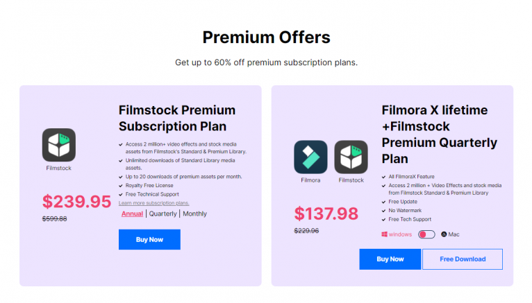
Task: Click the Filmstock icon in the right card
Action: click(351, 157)
